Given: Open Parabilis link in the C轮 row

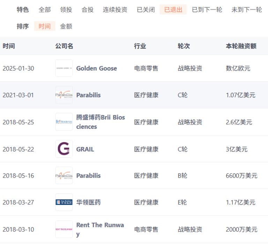Looking at the screenshot, I should click(88, 95).
